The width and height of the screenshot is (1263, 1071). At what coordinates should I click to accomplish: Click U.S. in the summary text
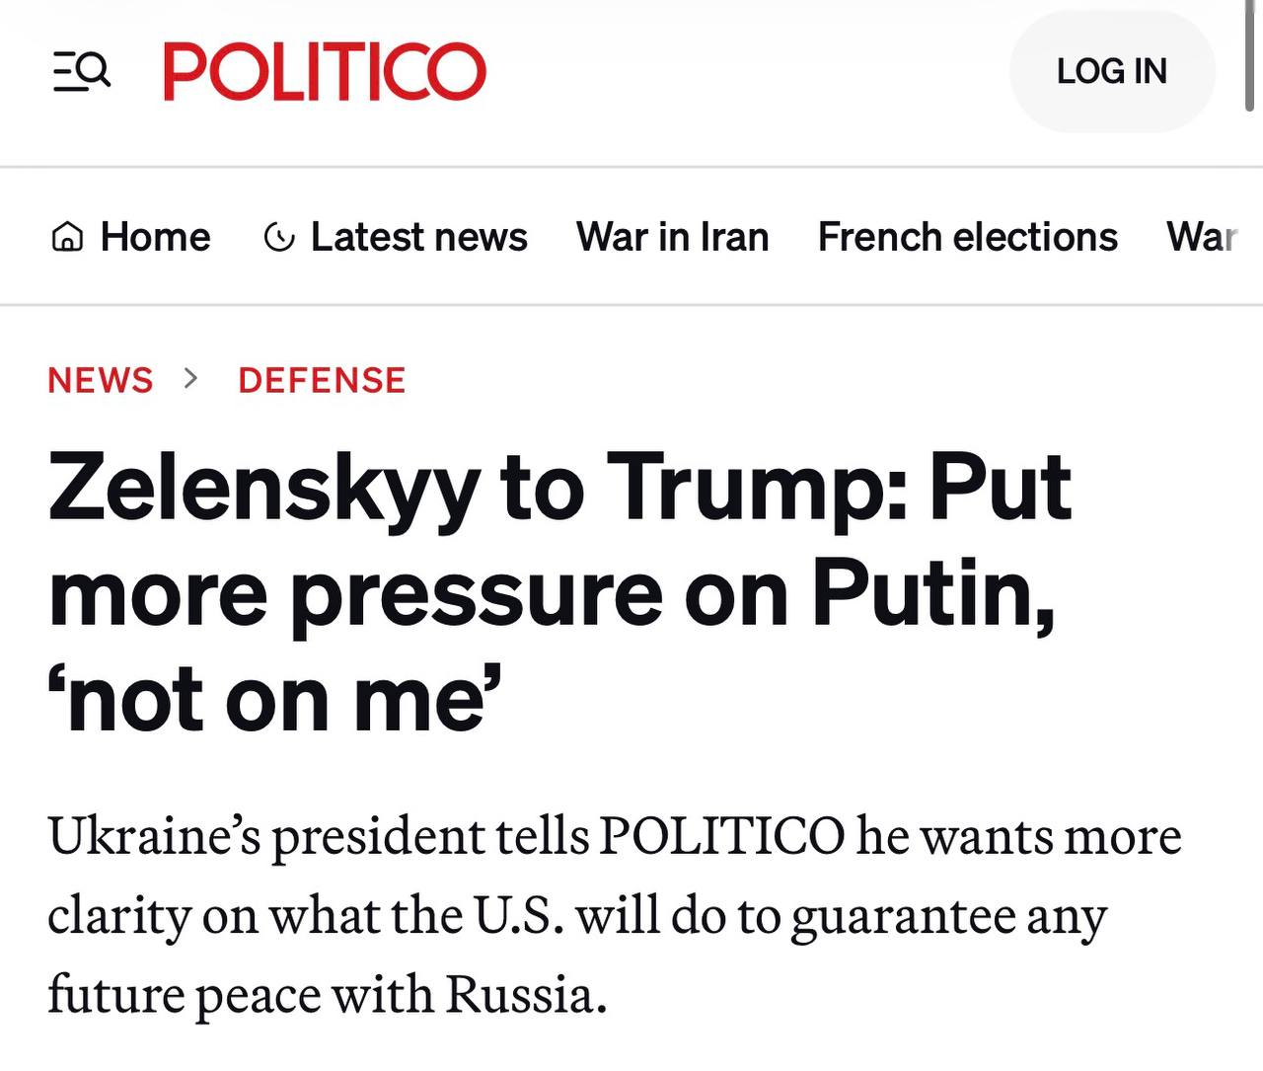tap(519, 915)
